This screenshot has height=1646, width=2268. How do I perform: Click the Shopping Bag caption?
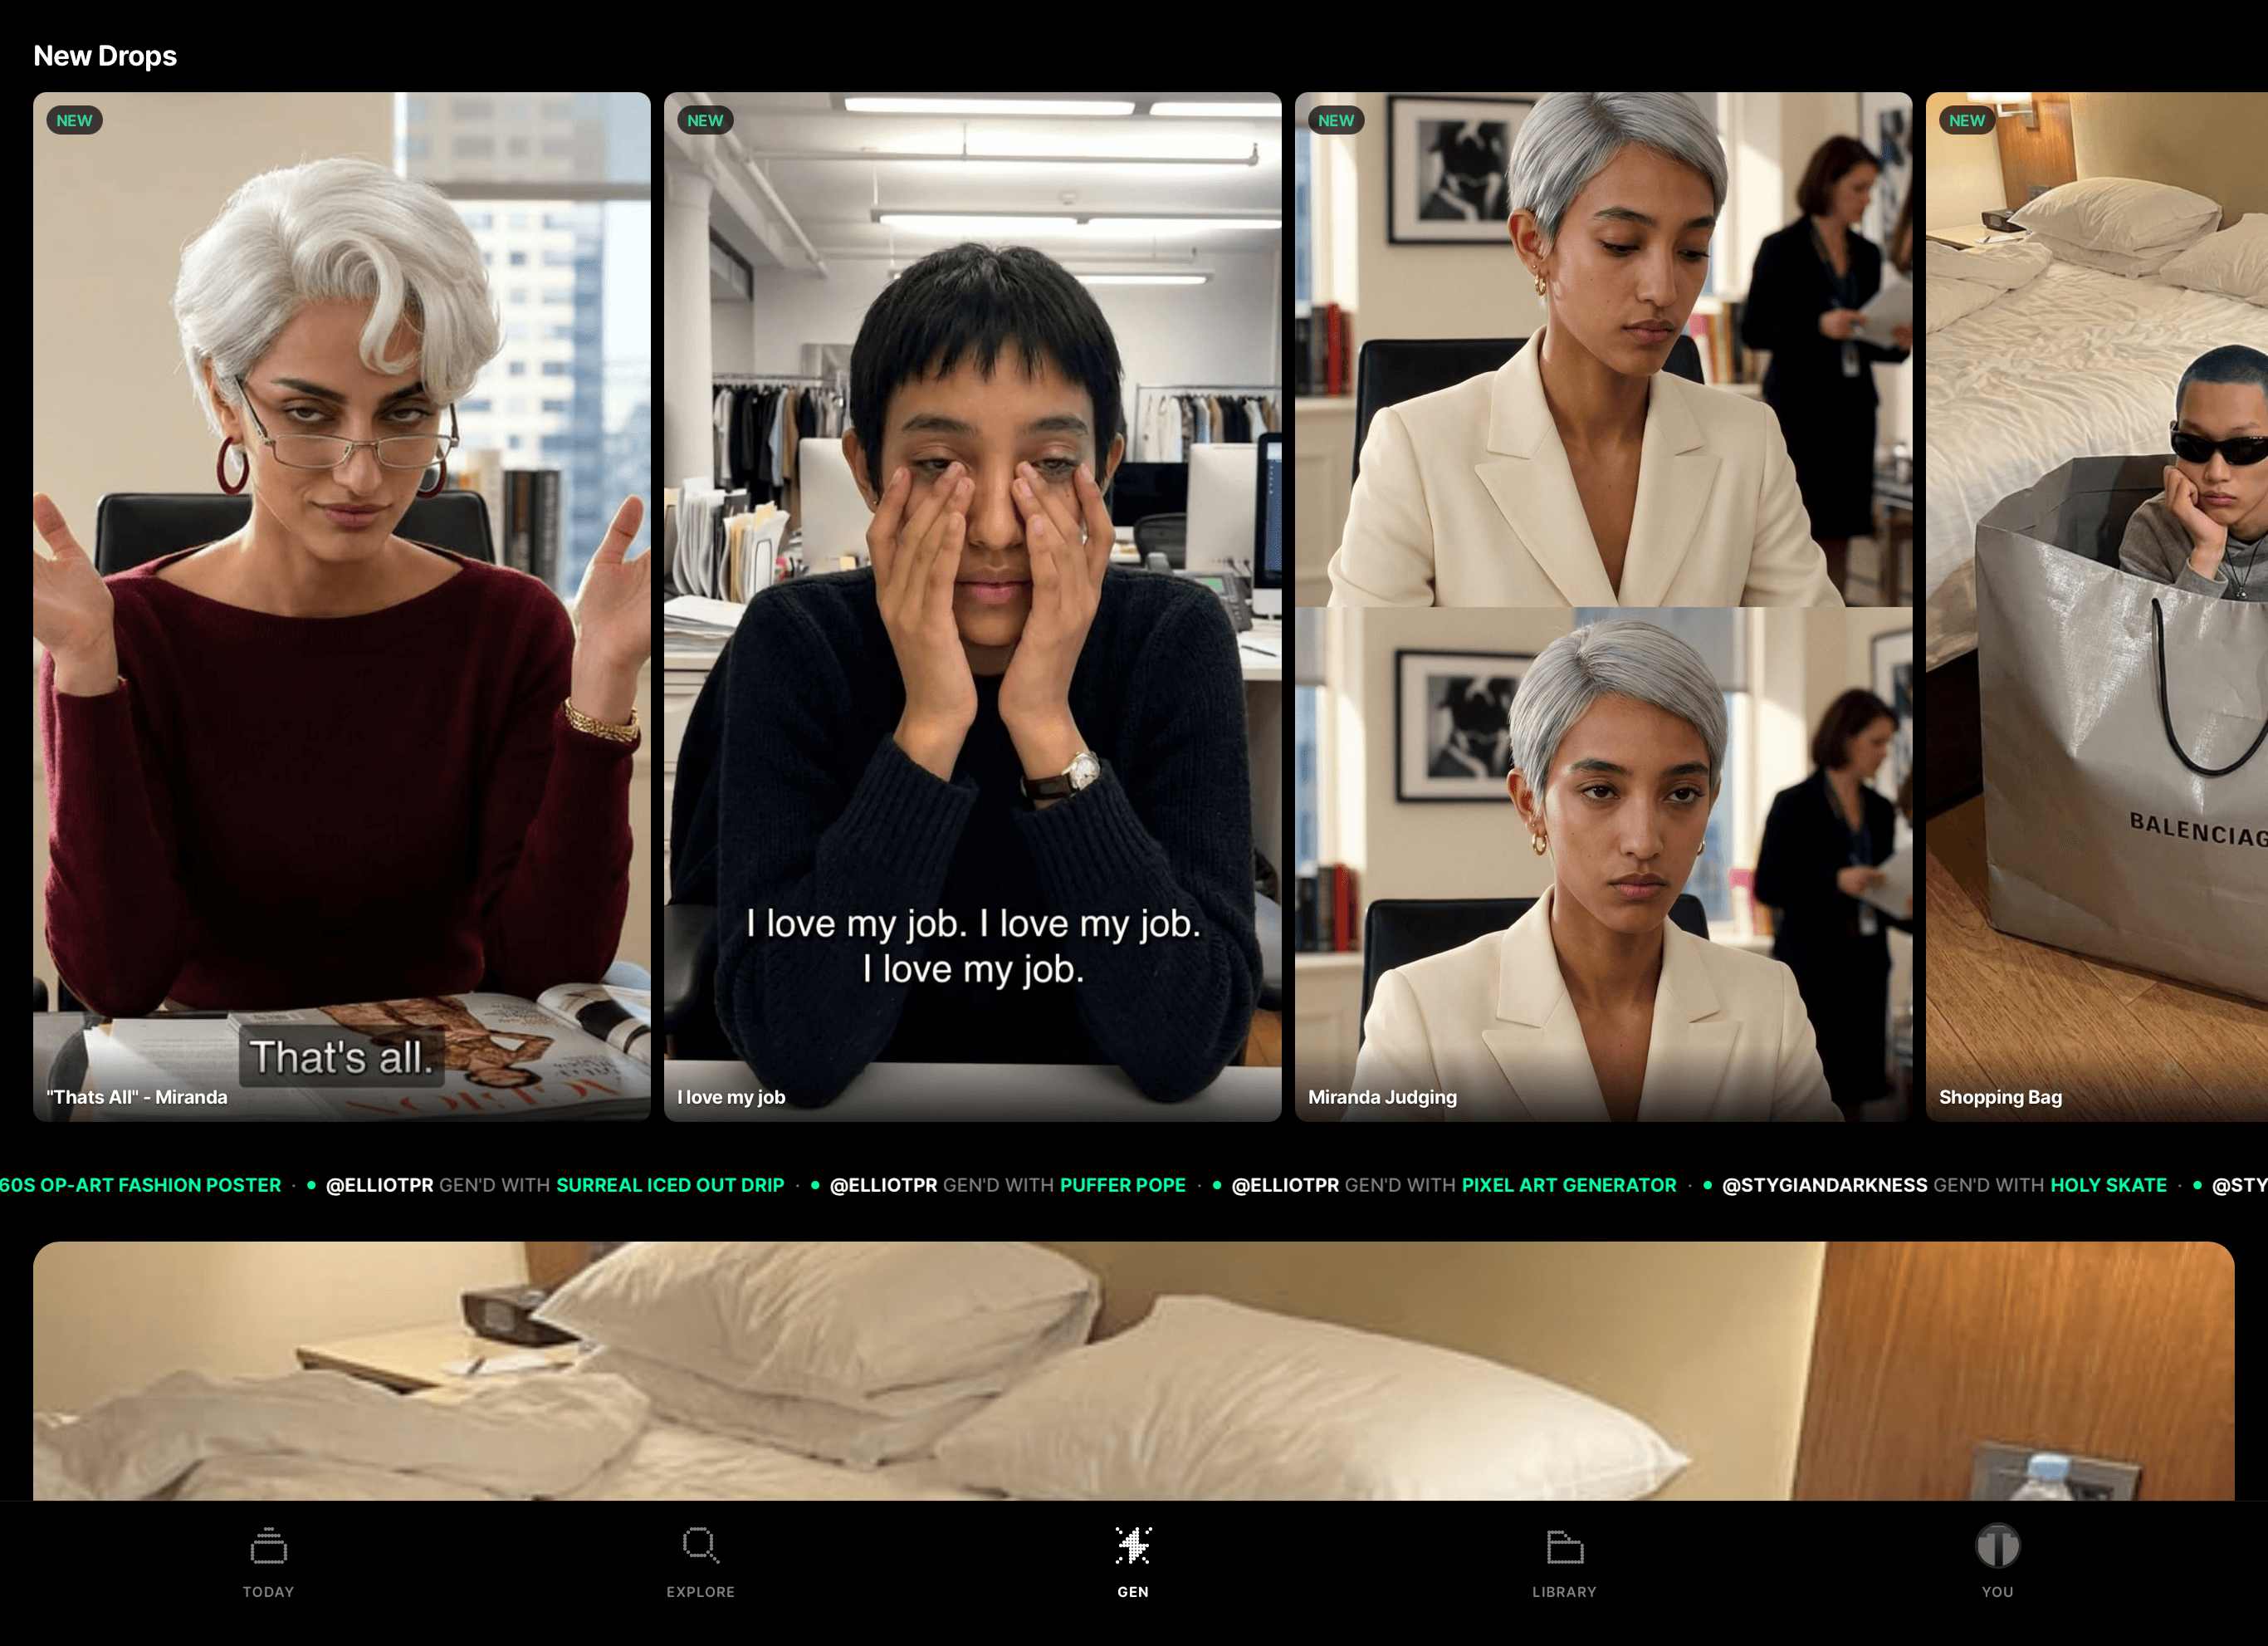(x=2000, y=1097)
